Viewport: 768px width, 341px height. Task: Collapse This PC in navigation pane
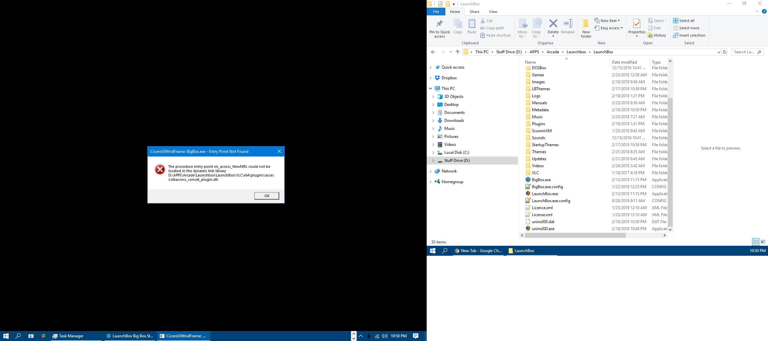coord(430,89)
